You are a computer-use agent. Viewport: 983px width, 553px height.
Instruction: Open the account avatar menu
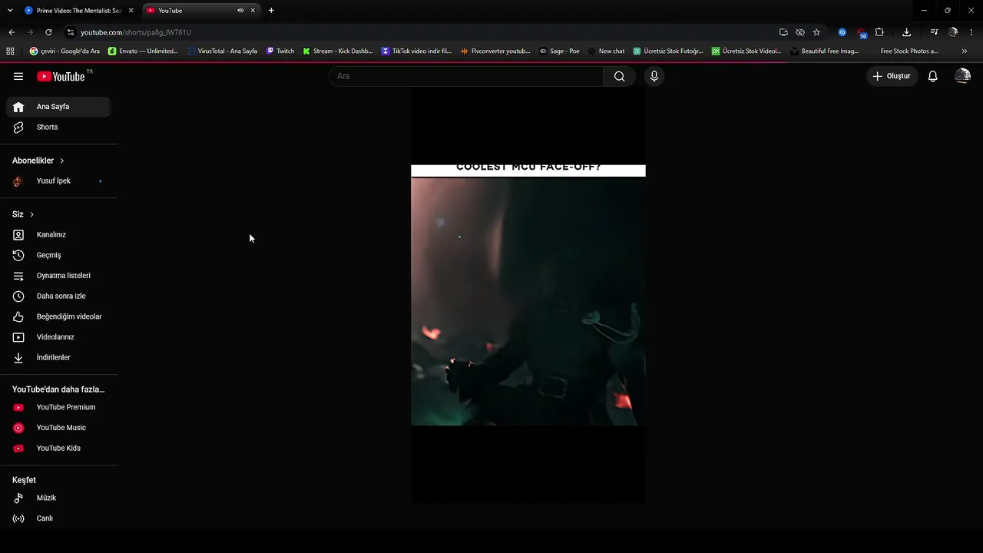pos(962,76)
